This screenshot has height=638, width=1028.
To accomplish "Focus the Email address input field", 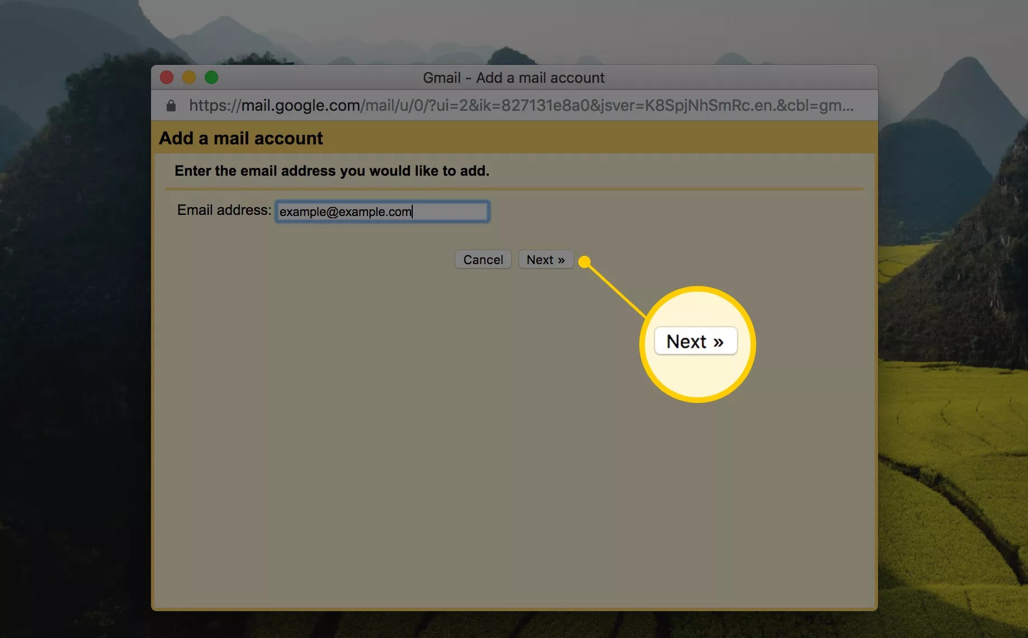I will coord(383,212).
